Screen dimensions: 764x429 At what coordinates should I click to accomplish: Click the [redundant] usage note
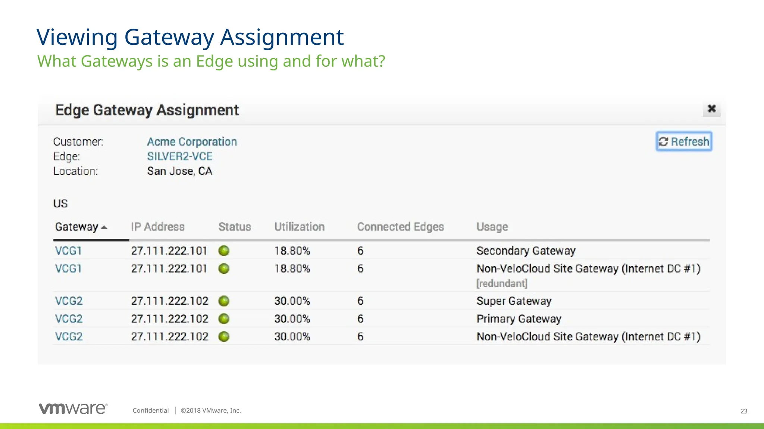502,283
